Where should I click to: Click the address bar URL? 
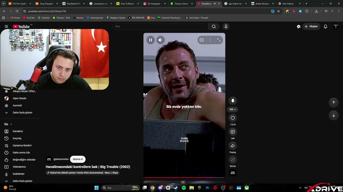(47, 11)
